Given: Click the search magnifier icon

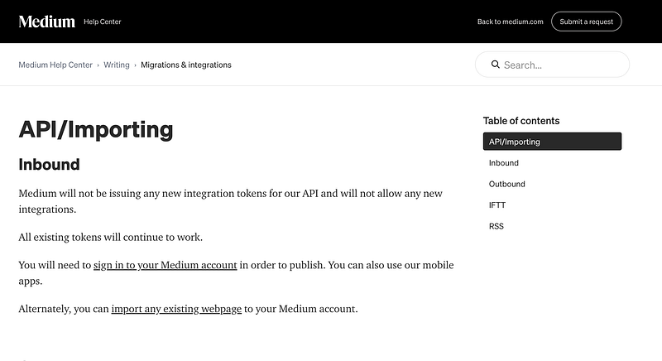Looking at the screenshot, I should coord(495,65).
